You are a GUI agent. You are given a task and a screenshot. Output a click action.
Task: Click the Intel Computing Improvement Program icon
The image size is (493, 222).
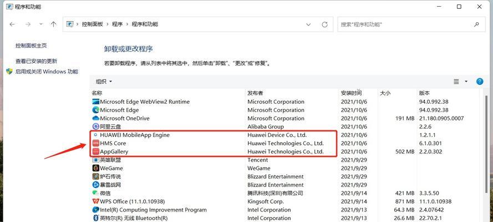[x=95, y=210]
